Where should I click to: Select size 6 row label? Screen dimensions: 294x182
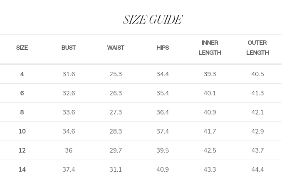click(x=22, y=93)
